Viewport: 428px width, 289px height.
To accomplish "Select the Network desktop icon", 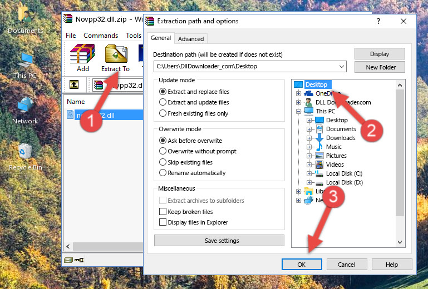I will coord(25,111).
